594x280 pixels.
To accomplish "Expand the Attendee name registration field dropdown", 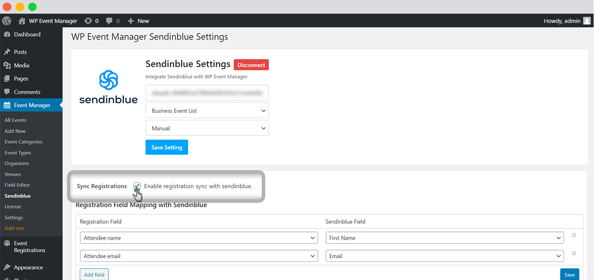I will (x=199, y=238).
